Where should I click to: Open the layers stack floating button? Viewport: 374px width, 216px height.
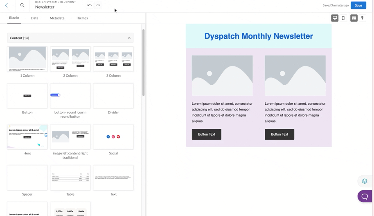coord(365,181)
